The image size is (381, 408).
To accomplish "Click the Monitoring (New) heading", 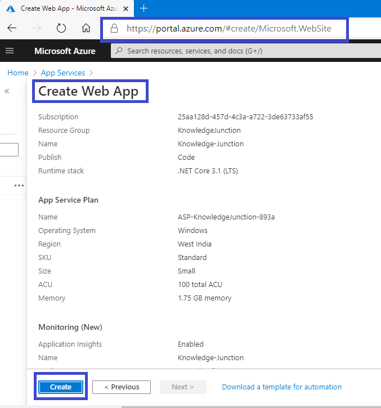I will [x=70, y=328].
